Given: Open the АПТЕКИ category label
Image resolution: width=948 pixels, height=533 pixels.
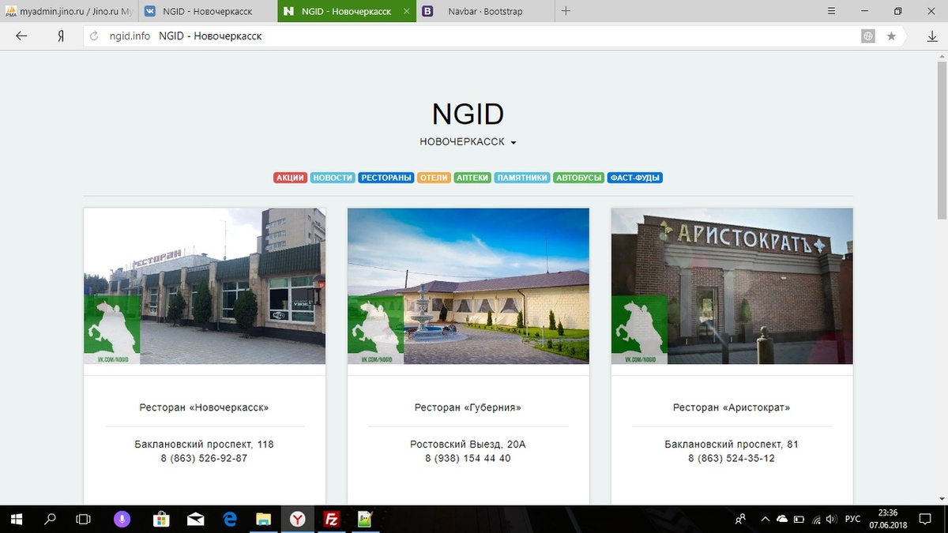Looking at the screenshot, I should point(472,178).
